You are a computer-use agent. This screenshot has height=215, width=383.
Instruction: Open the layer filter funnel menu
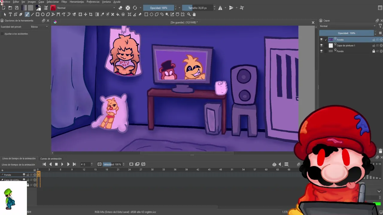380,26
